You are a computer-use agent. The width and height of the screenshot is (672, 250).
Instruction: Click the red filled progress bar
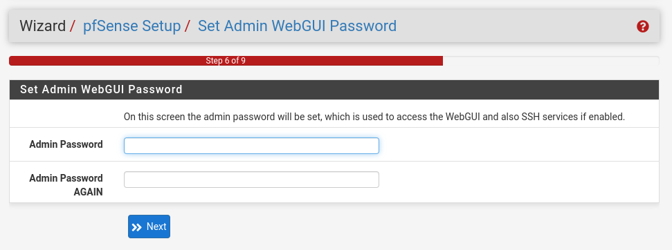[x=226, y=61]
